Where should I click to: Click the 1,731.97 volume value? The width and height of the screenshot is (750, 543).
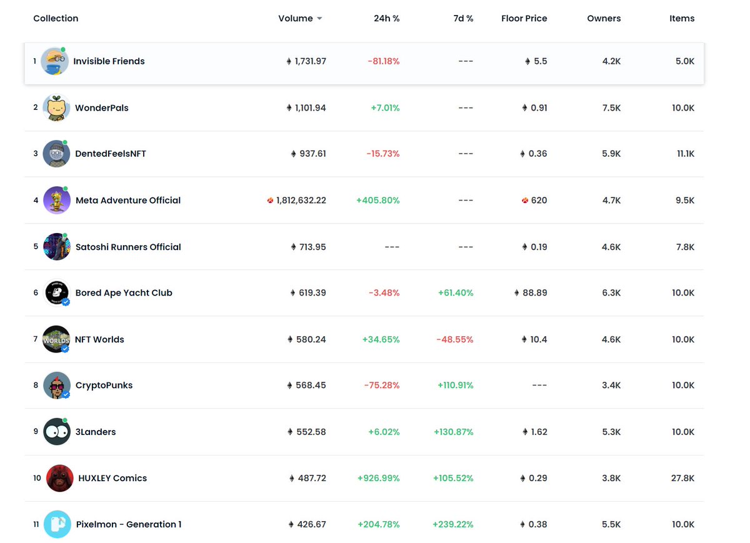click(x=311, y=61)
